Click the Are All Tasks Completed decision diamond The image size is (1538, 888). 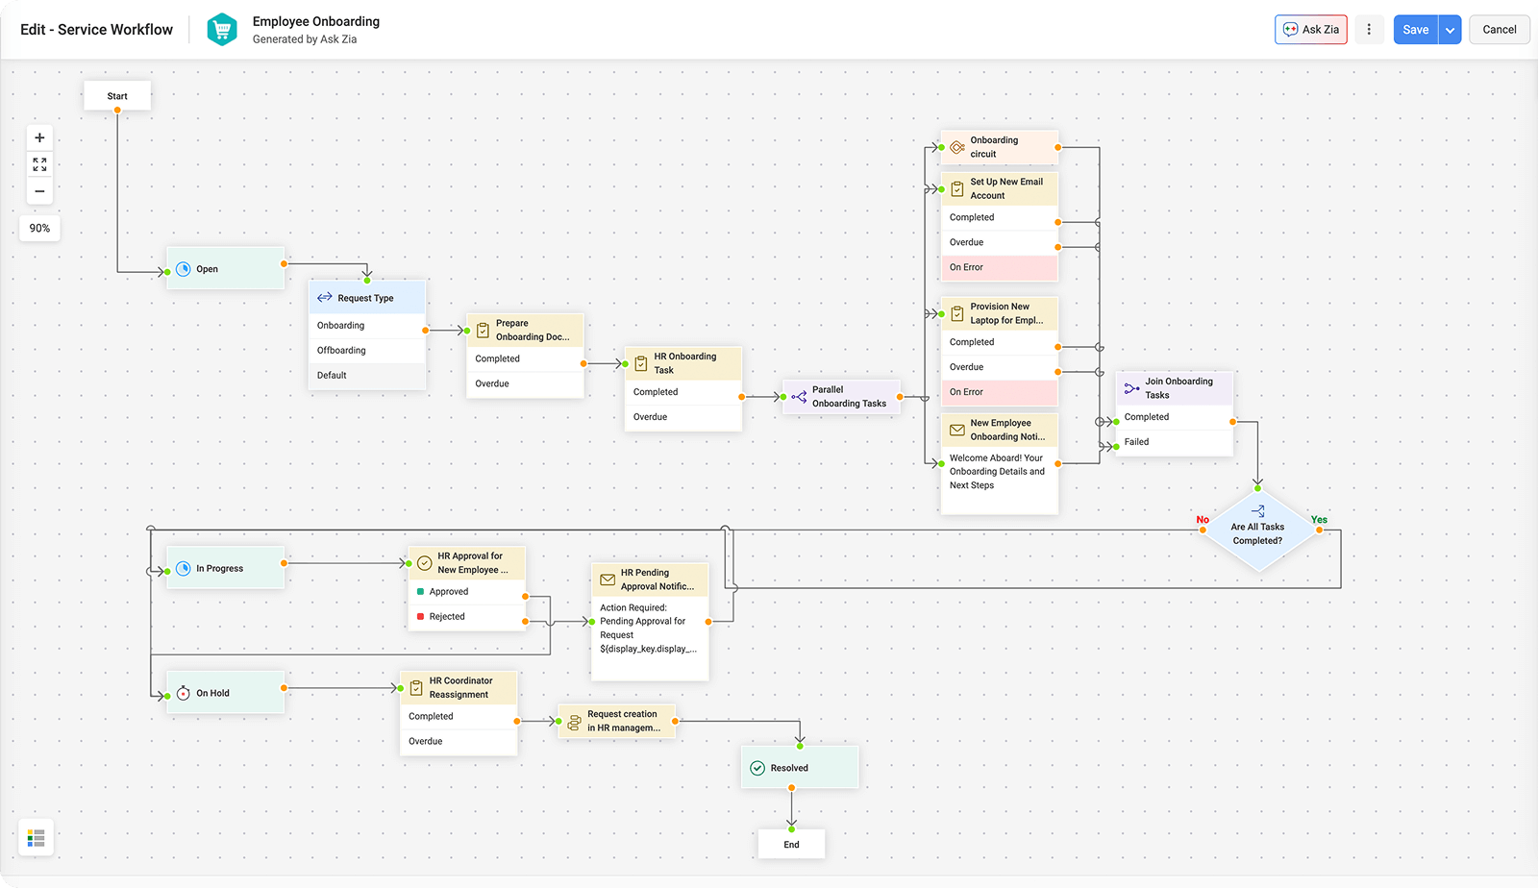(x=1257, y=532)
